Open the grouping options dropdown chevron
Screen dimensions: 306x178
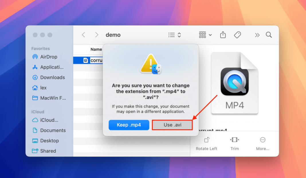(x=210, y=35)
